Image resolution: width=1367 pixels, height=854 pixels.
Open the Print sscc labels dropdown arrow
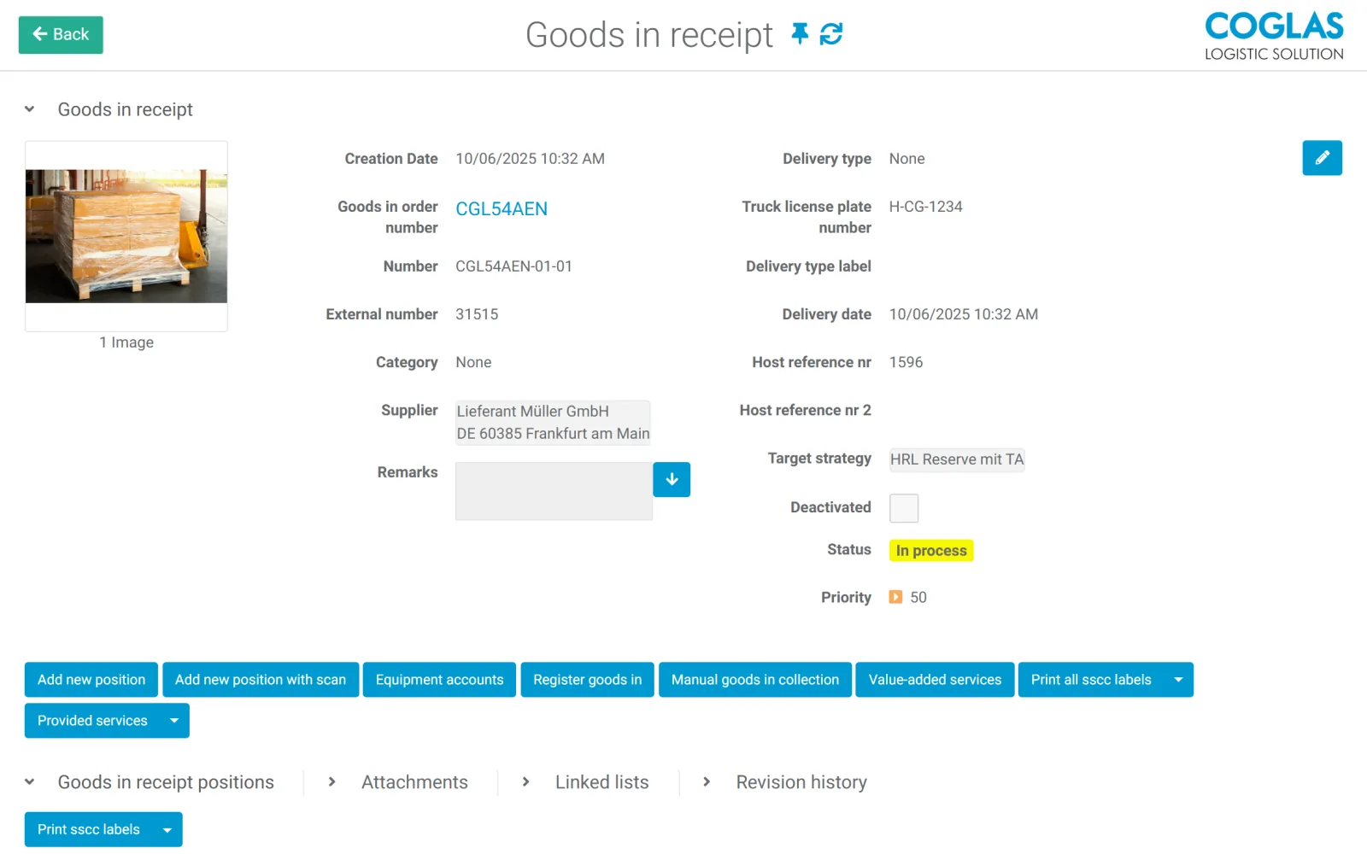[x=167, y=830]
